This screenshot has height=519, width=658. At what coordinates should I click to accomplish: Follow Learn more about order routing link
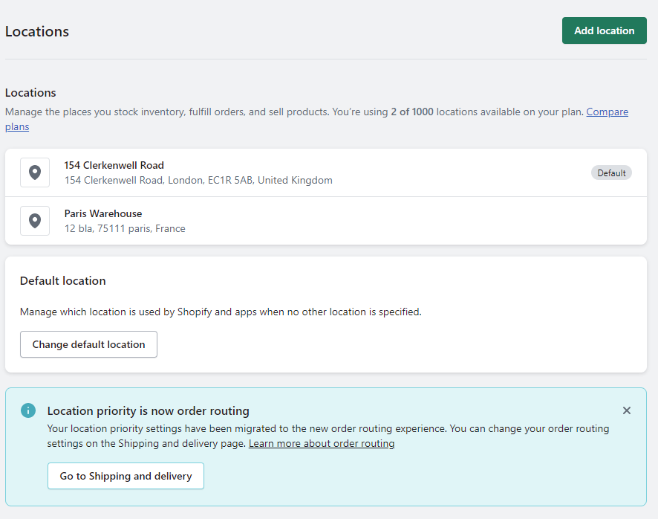321,444
